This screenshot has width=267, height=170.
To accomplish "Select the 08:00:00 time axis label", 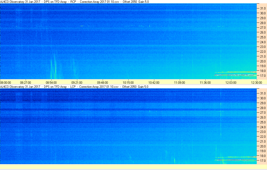I will coord(5,82).
